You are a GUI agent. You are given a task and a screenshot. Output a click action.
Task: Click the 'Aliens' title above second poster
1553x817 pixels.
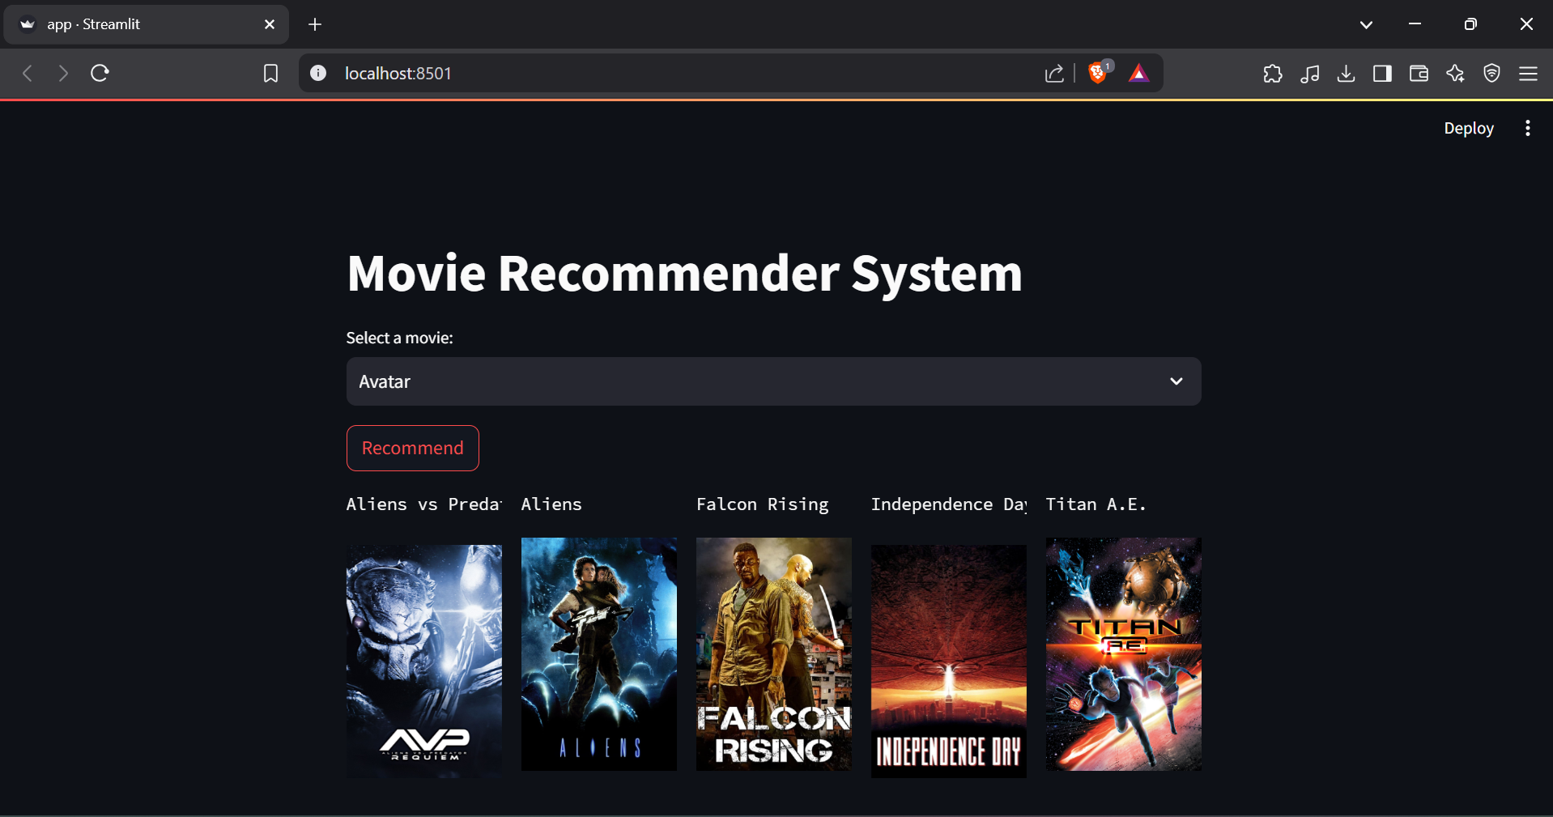[551, 504]
